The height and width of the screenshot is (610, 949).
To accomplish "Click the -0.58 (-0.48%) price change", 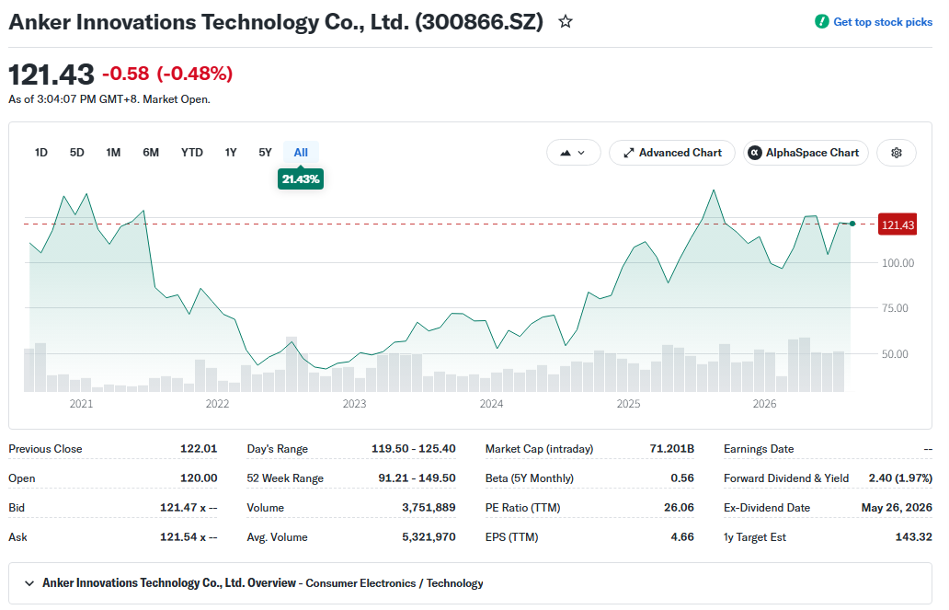I will (x=167, y=74).
